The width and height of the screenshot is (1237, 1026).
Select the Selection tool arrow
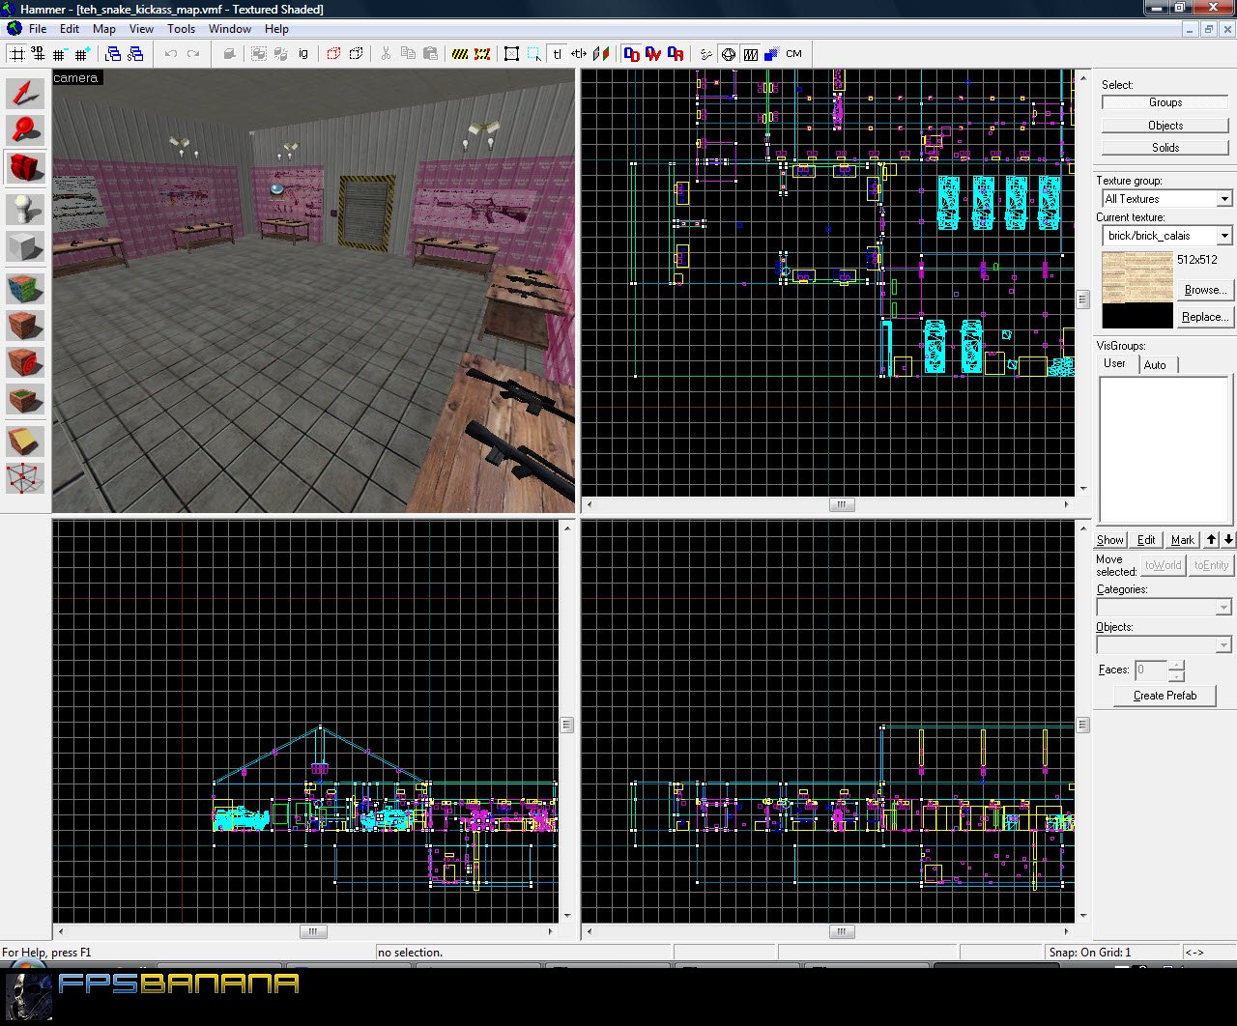click(x=25, y=94)
